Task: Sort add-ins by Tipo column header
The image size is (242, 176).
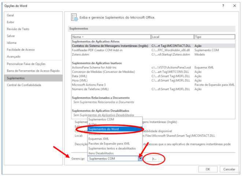Action: coord(215,37)
